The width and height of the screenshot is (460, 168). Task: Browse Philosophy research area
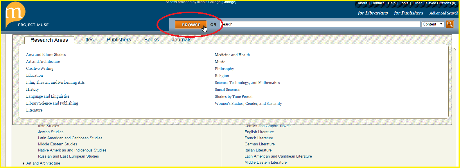pyautogui.click(x=224, y=69)
